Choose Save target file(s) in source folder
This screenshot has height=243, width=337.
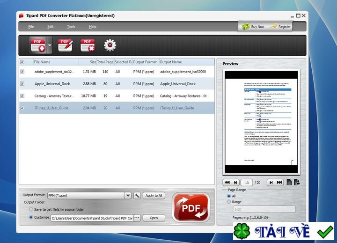[x=31, y=209]
